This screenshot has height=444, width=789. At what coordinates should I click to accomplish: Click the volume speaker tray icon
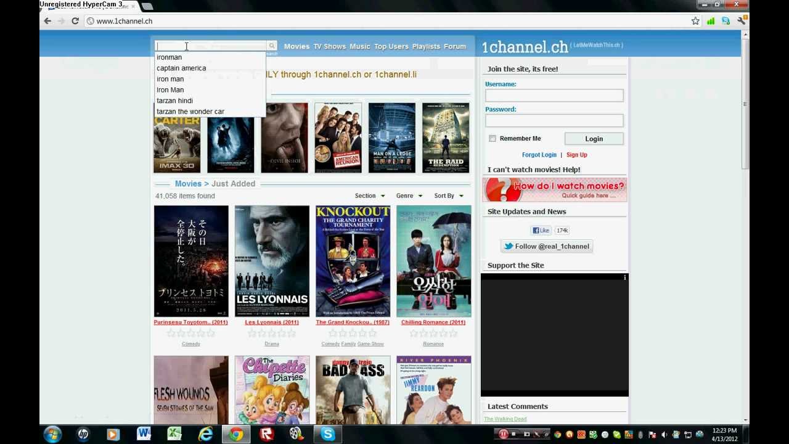coord(664,435)
